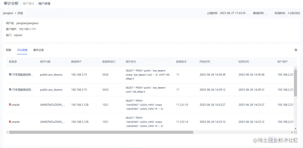Click the 数据源 column header
This screenshot has height=148, width=303.
click(x=13, y=62)
